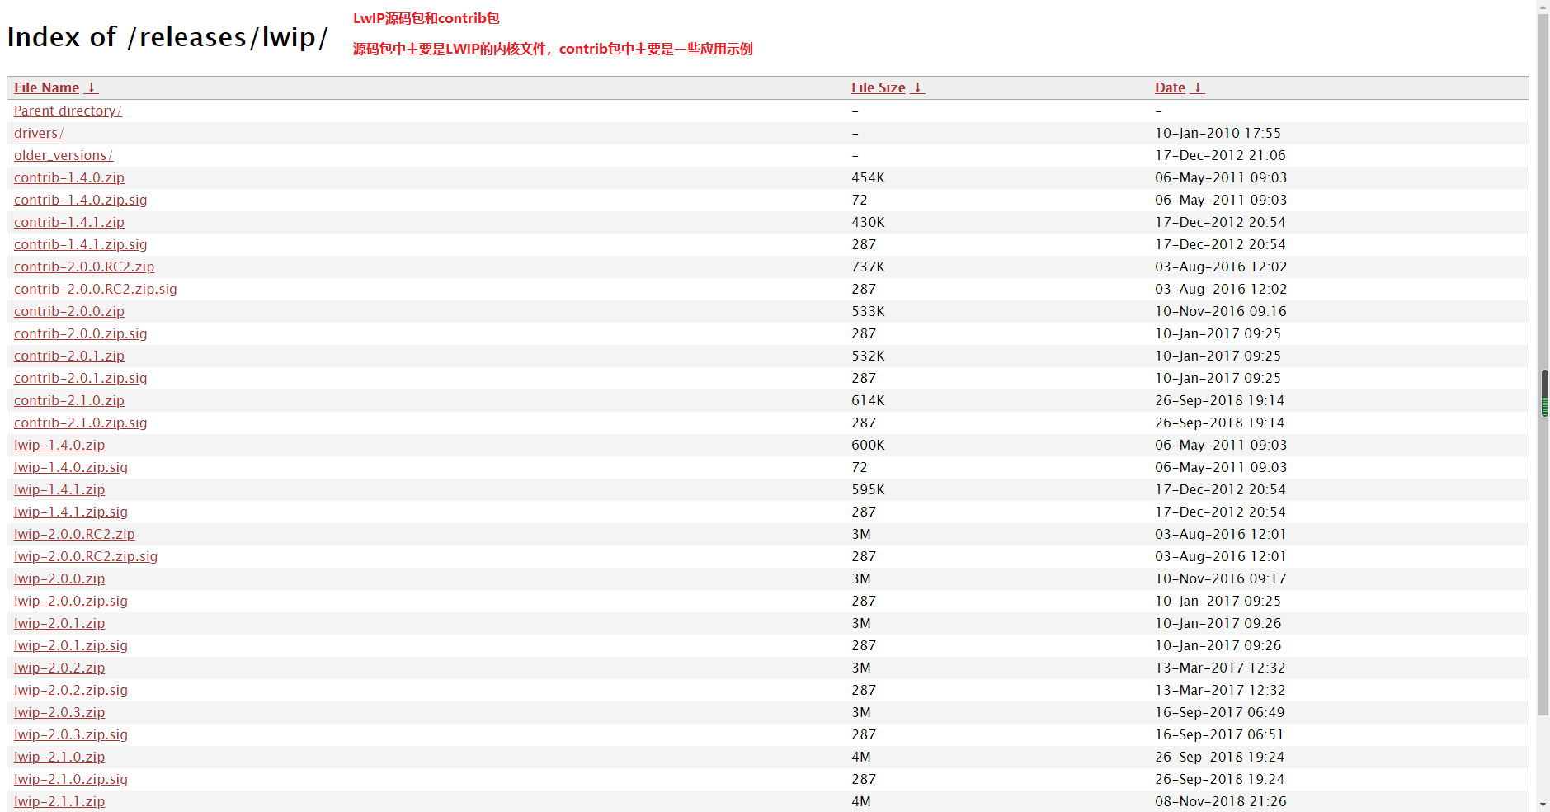Go to Parent directory
This screenshot has height=812, width=1550.
68,111
